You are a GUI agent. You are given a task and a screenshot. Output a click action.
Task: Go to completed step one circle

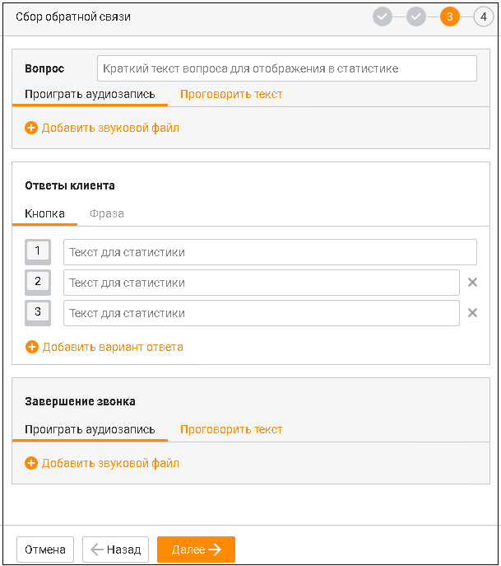(382, 16)
